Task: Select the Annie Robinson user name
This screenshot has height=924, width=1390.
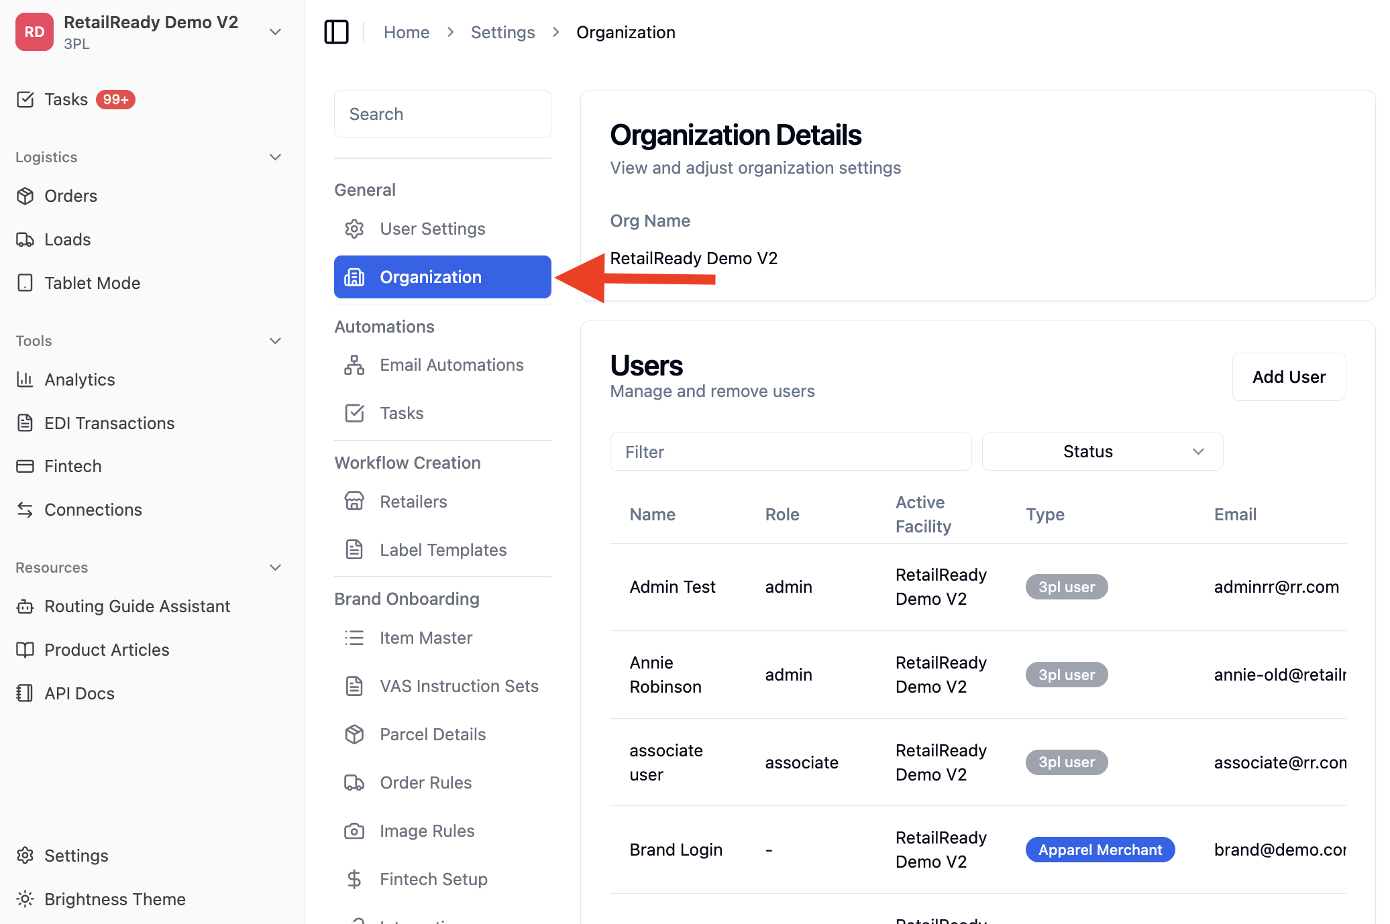Action: click(665, 675)
